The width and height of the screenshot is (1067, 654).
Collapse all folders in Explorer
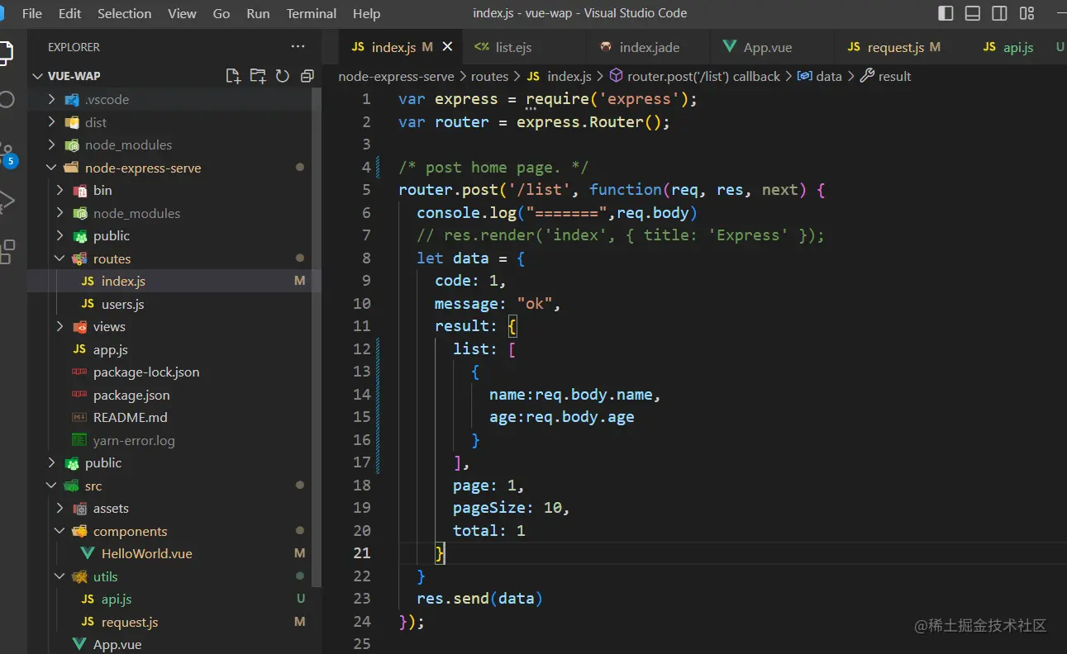(x=307, y=76)
